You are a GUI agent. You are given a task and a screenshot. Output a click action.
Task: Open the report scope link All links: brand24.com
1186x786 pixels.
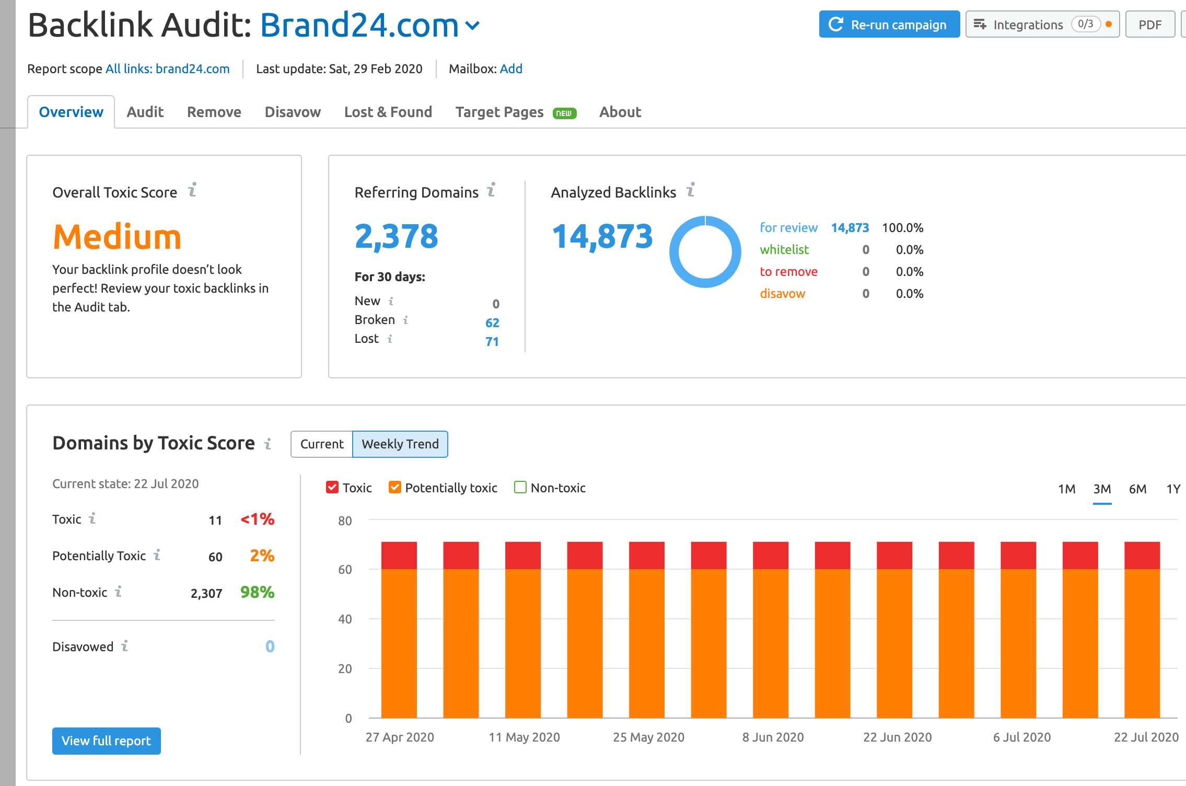167,68
